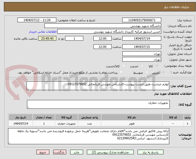Click the پاسخ به نیاز button
The image size is (196, 159).
[x=151, y=152]
